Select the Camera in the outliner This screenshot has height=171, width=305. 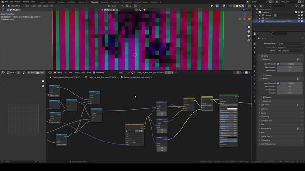click(x=267, y=15)
